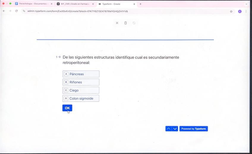
Task: Go to next question with down arrow
Action: pos(175,129)
